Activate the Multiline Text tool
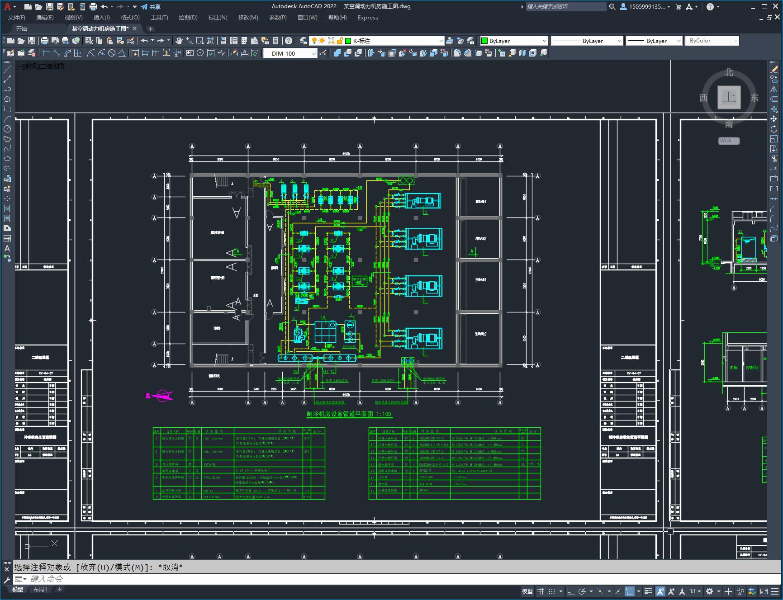 [x=7, y=248]
